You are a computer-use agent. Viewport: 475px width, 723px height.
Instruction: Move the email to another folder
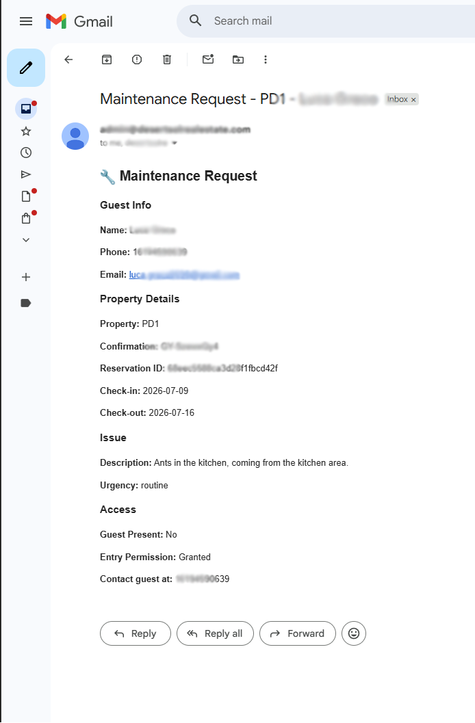tap(237, 60)
